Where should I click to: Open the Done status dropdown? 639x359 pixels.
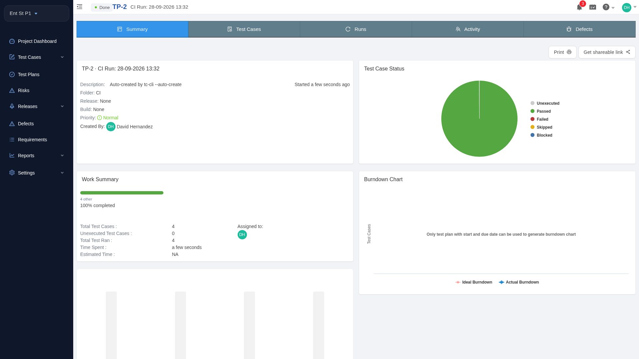click(102, 7)
